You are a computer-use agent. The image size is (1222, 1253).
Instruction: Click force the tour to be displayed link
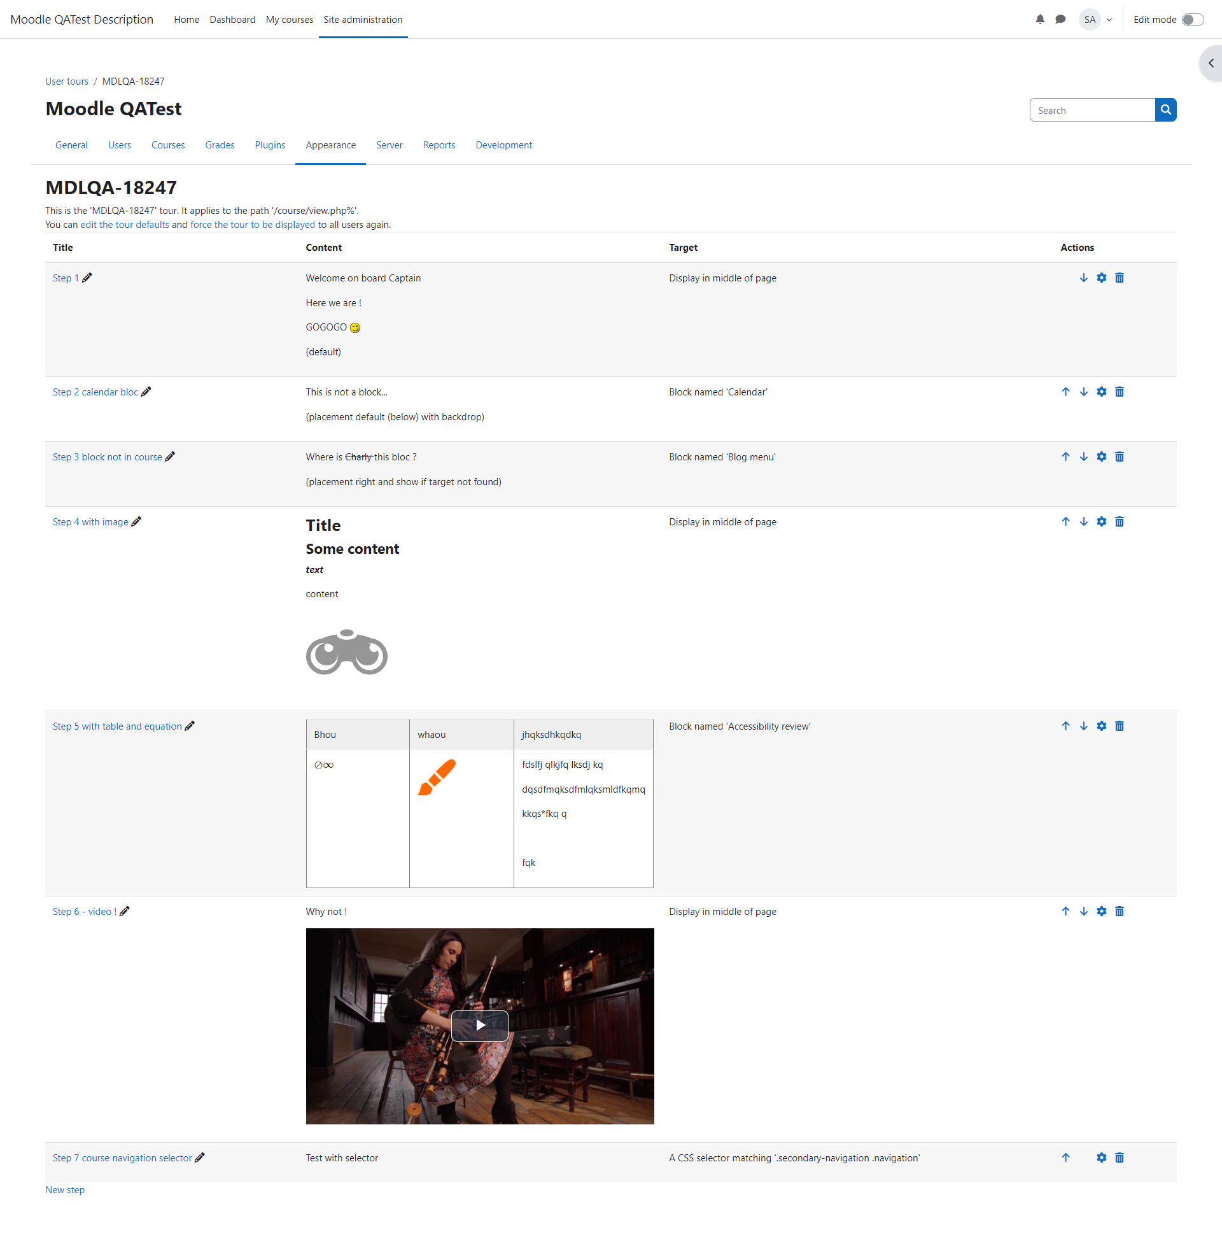(252, 225)
